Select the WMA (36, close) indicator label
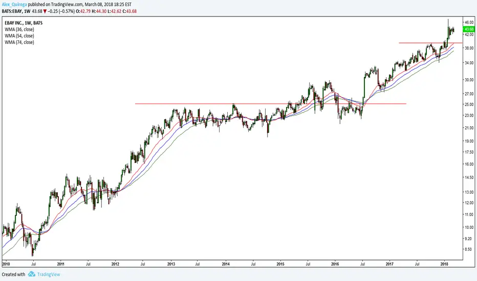This screenshot has height=281, width=477. pos(19,30)
